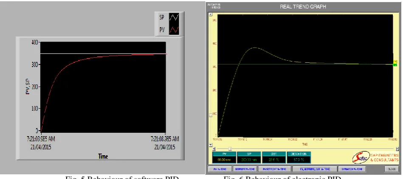Viewport: 403px width, 179px height.
Task: Show the PV, SETPOINT, OUT vs TIME graph
Action: pos(315,169)
